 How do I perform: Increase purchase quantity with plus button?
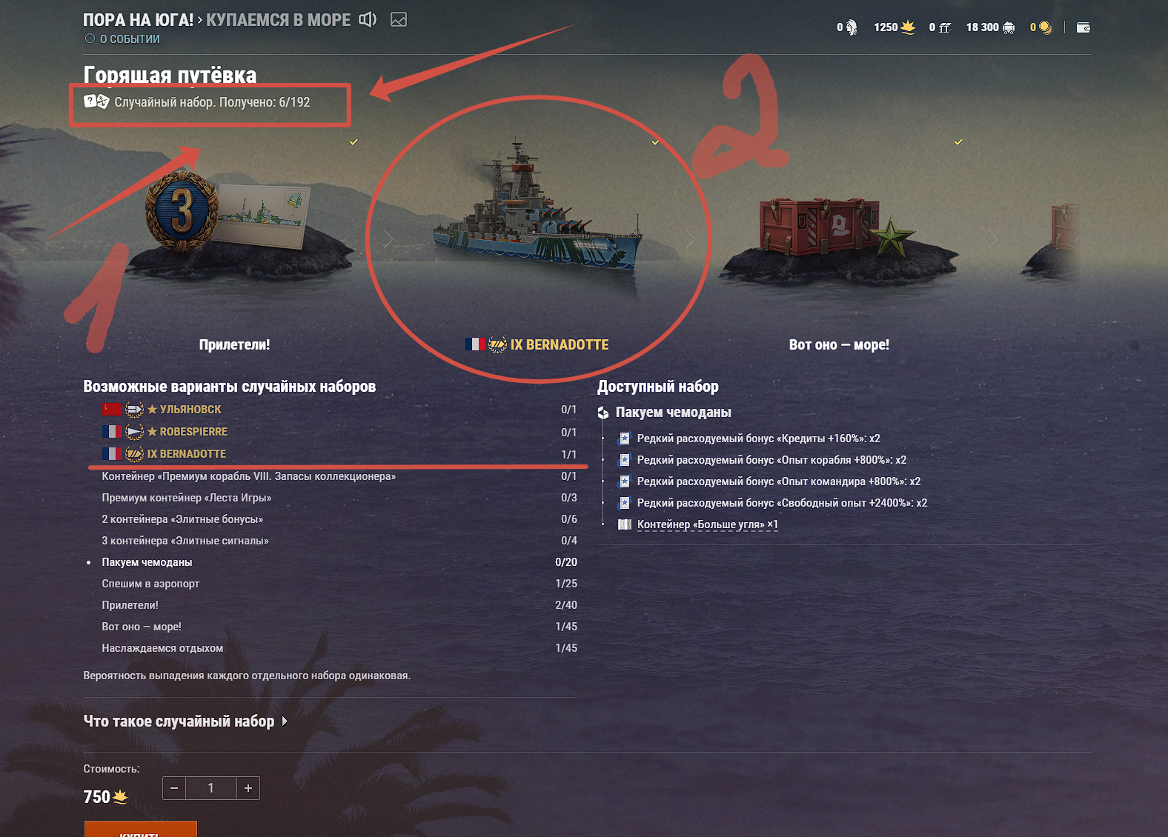pos(248,788)
